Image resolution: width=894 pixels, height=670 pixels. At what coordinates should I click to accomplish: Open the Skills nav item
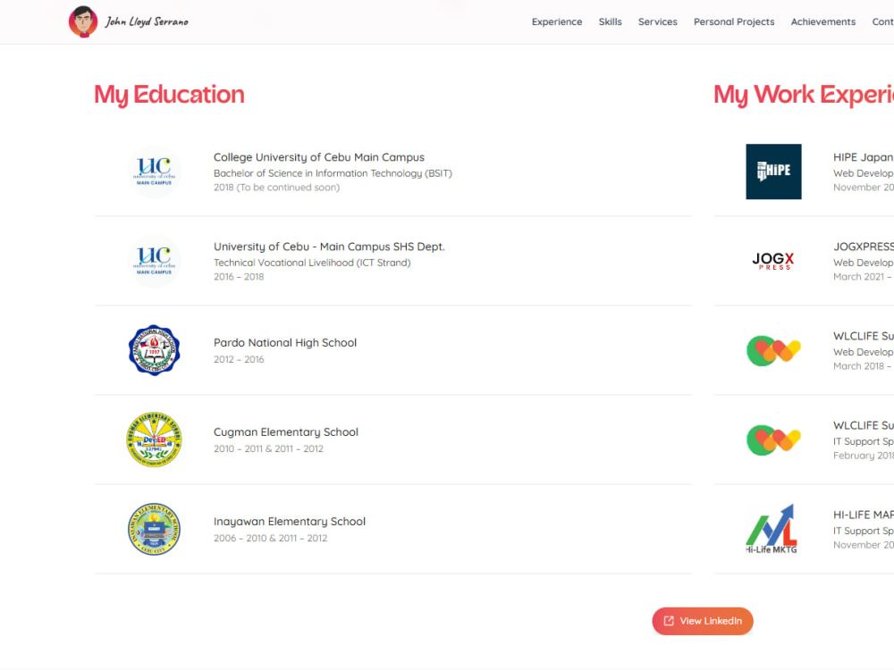(610, 21)
